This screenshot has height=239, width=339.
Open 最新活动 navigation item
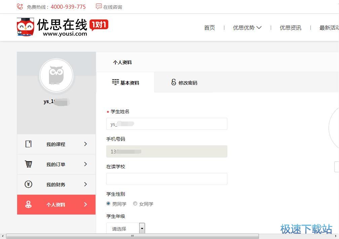click(x=329, y=28)
